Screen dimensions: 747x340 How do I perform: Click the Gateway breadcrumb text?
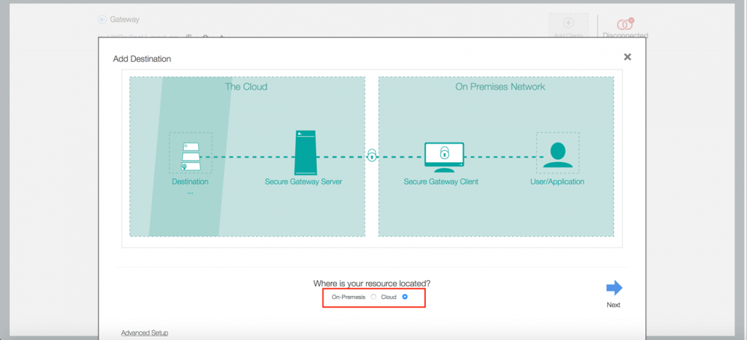point(125,19)
